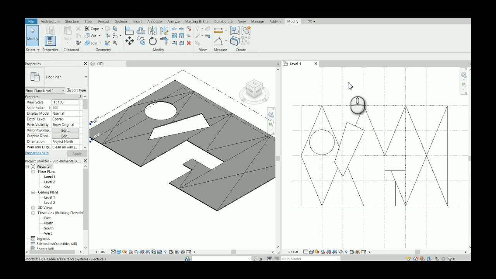Screen dimensions: 496x279
Task: Open the Site floor plan
Action: point(47,187)
